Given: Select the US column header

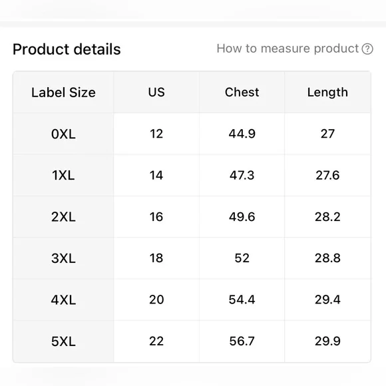Looking at the screenshot, I should (156, 93).
